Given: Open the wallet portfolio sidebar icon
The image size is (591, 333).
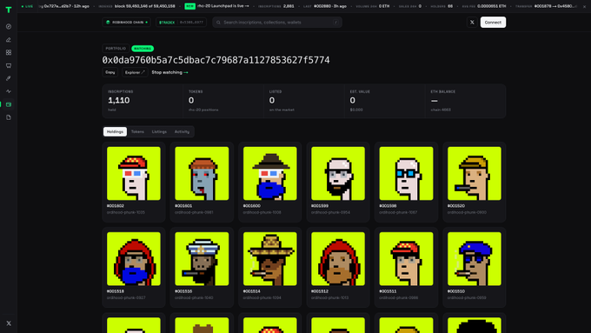Looking at the screenshot, I should pyautogui.click(x=9, y=104).
